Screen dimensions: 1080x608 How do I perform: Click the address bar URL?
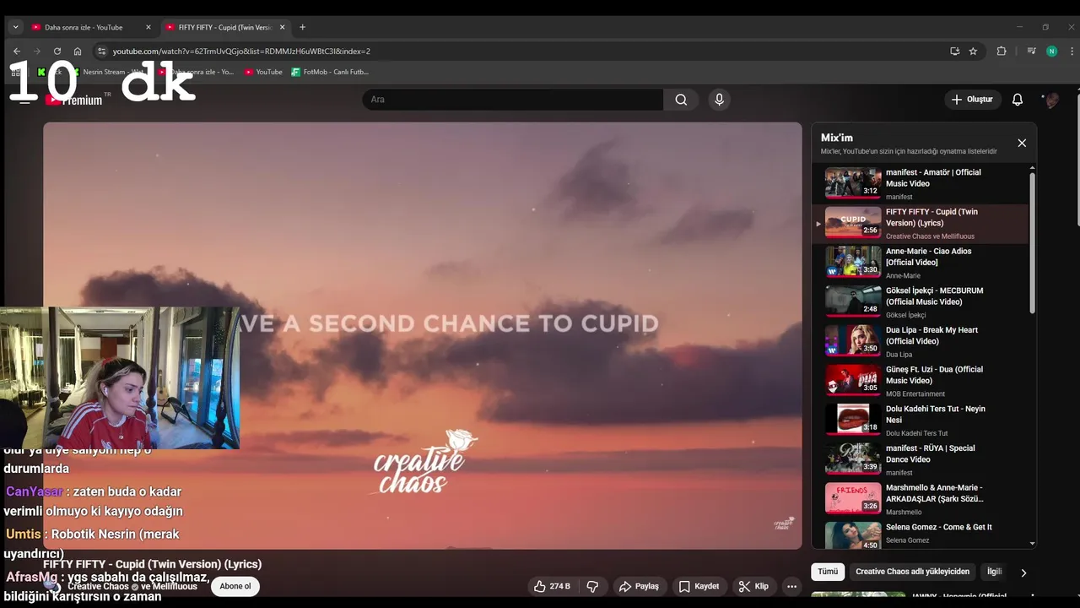[241, 51]
